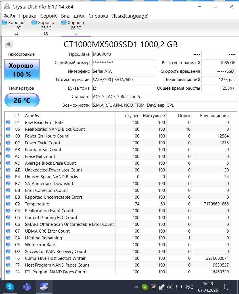The image size is (239, 294).
Task: Open the Сервис menu
Action: pyautogui.click(x=49, y=16)
